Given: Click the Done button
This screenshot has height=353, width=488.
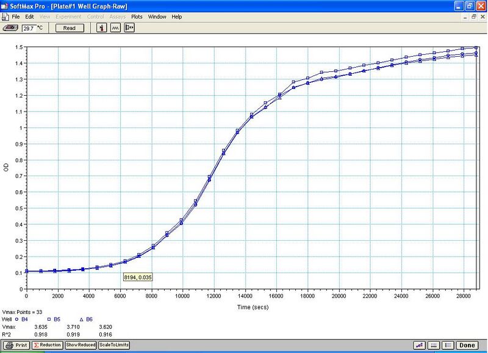Looking at the screenshot, I should point(467,344).
